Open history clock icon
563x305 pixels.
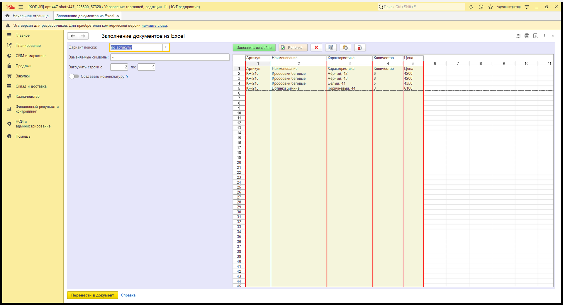coord(481,7)
